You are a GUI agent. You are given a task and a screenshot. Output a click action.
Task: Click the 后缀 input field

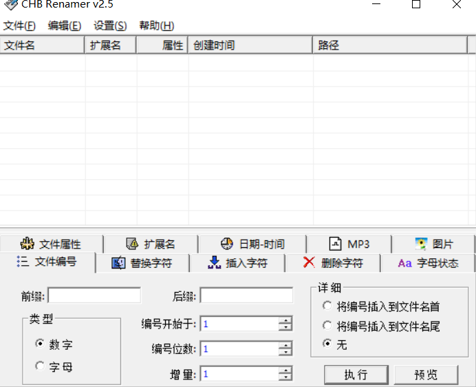click(246, 295)
